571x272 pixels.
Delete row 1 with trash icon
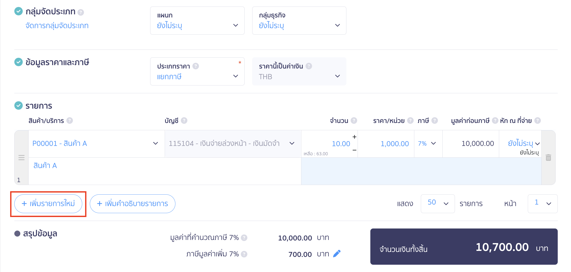(548, 158)
